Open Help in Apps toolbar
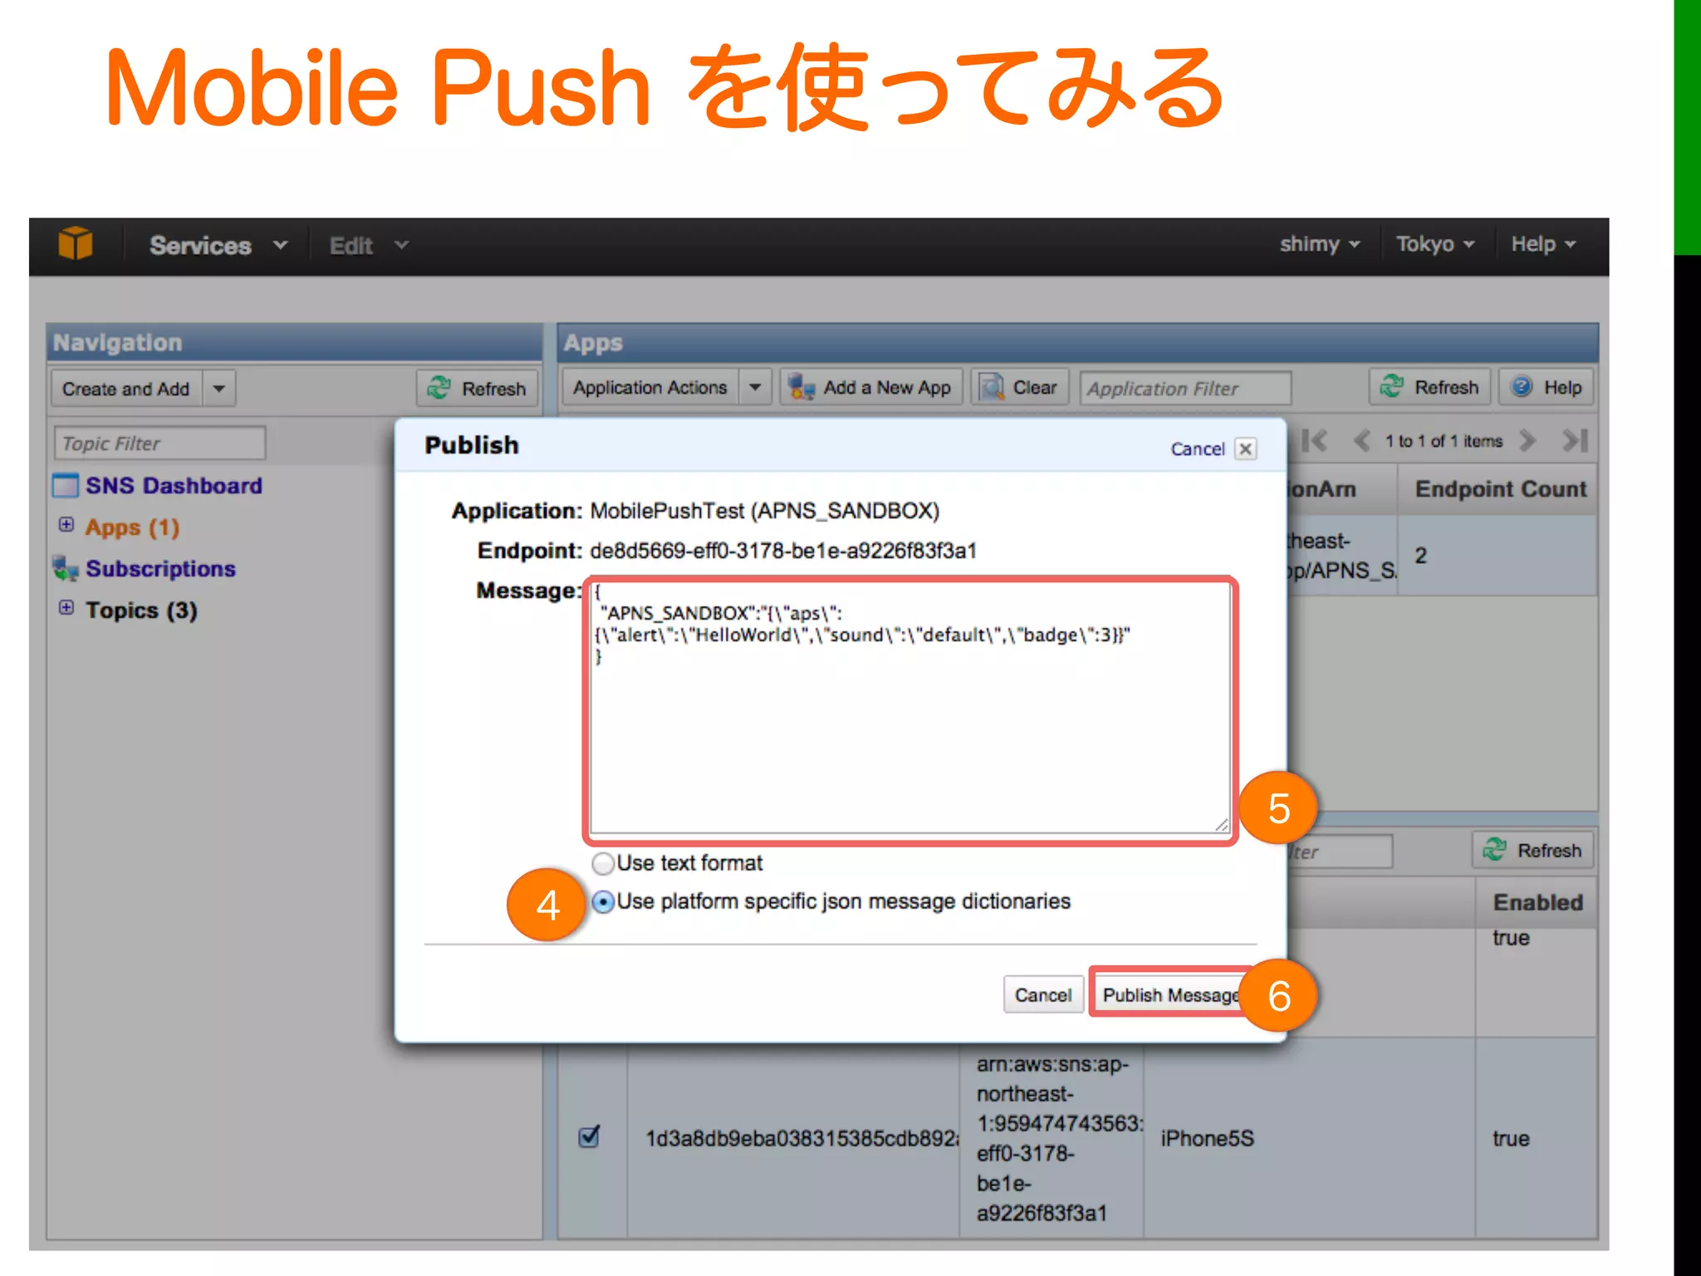This screenshot has height=1276, width=1701. [1547, 387]
